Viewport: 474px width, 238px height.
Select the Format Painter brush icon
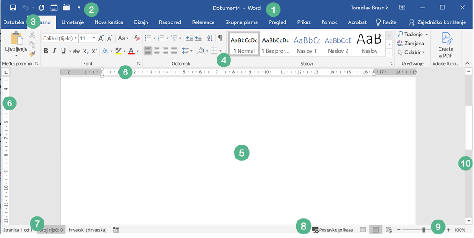pyautogui.click(x=32, y=54)
